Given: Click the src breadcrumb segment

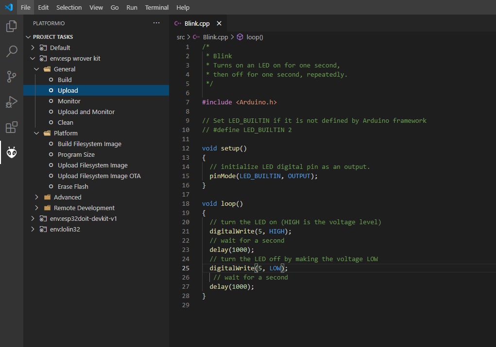Looking at the screenshot, I should click(x=180, y=37).
